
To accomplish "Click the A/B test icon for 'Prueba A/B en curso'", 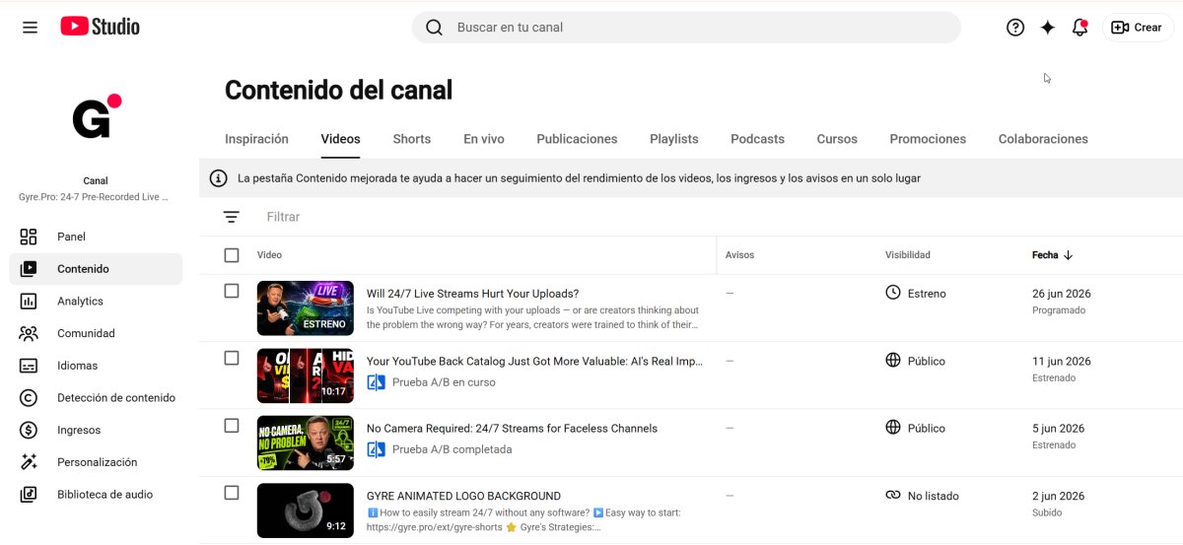I will point(376,382).
